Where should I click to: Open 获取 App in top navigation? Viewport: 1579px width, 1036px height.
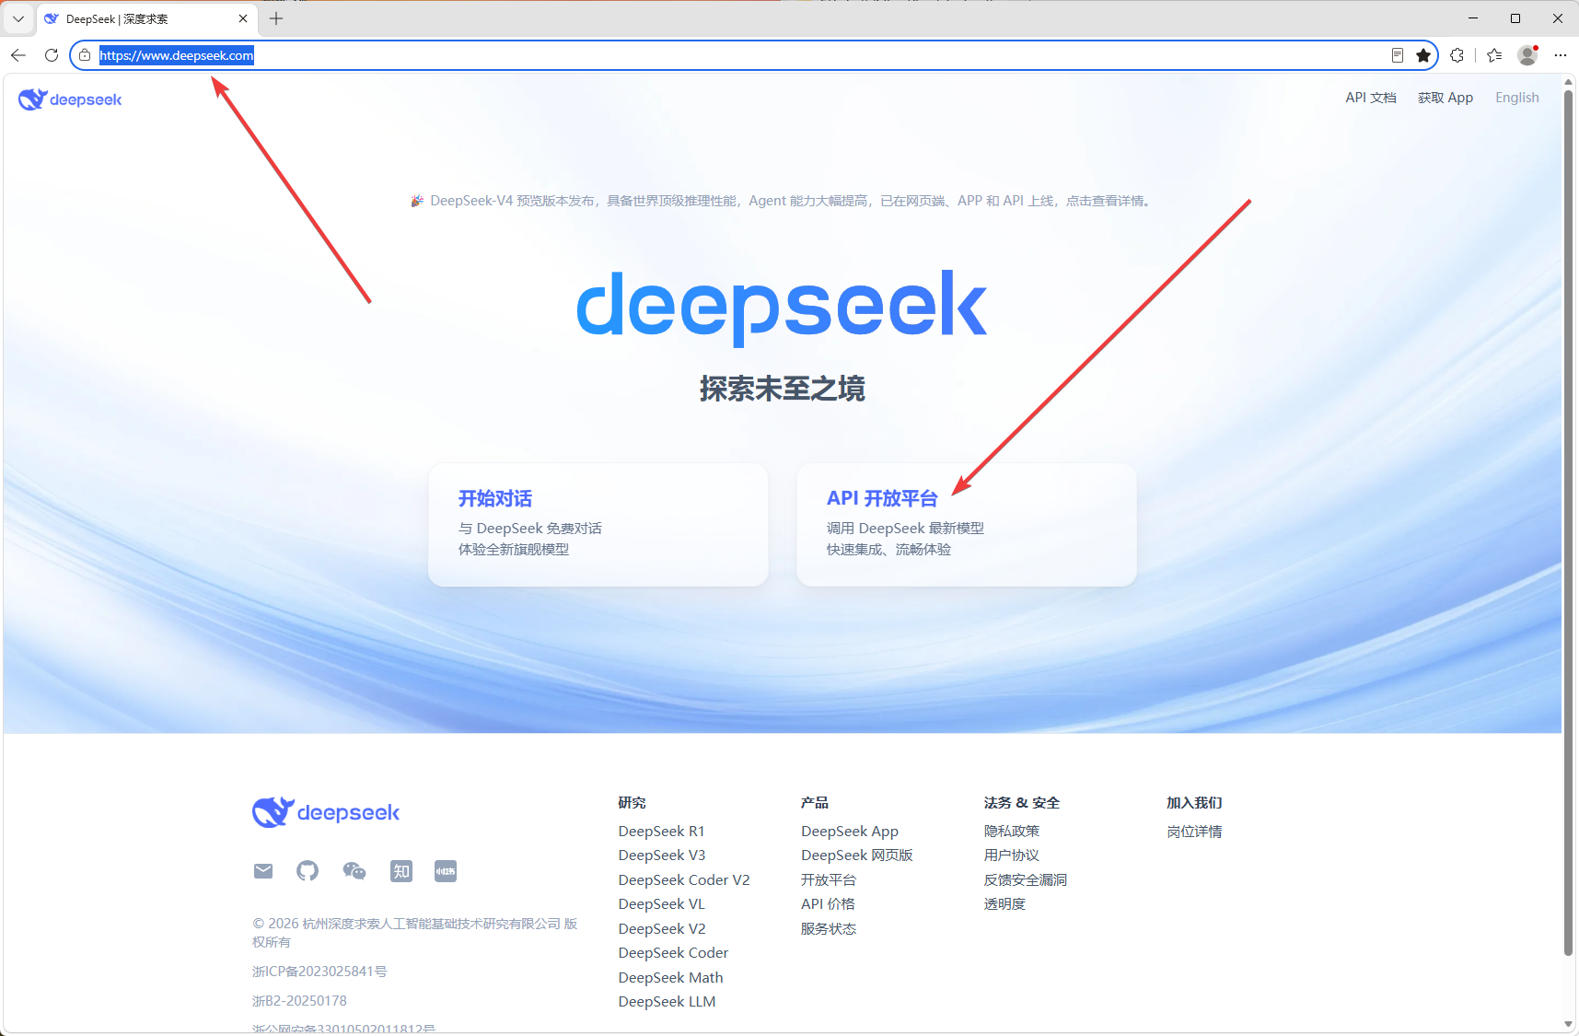[x=1445, y=98]
